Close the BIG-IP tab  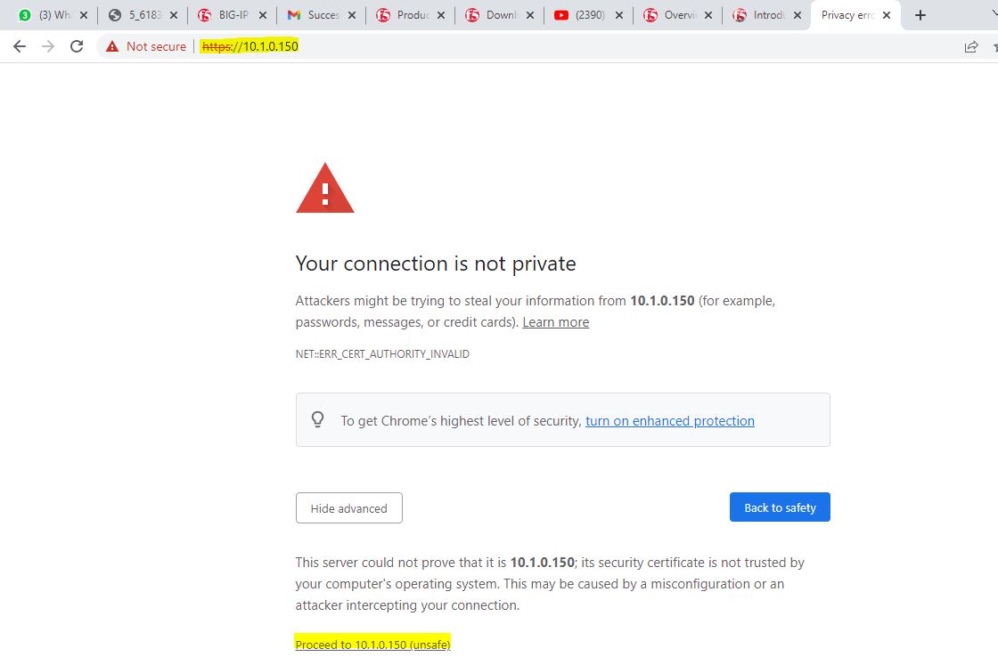[x=262, y=15]
